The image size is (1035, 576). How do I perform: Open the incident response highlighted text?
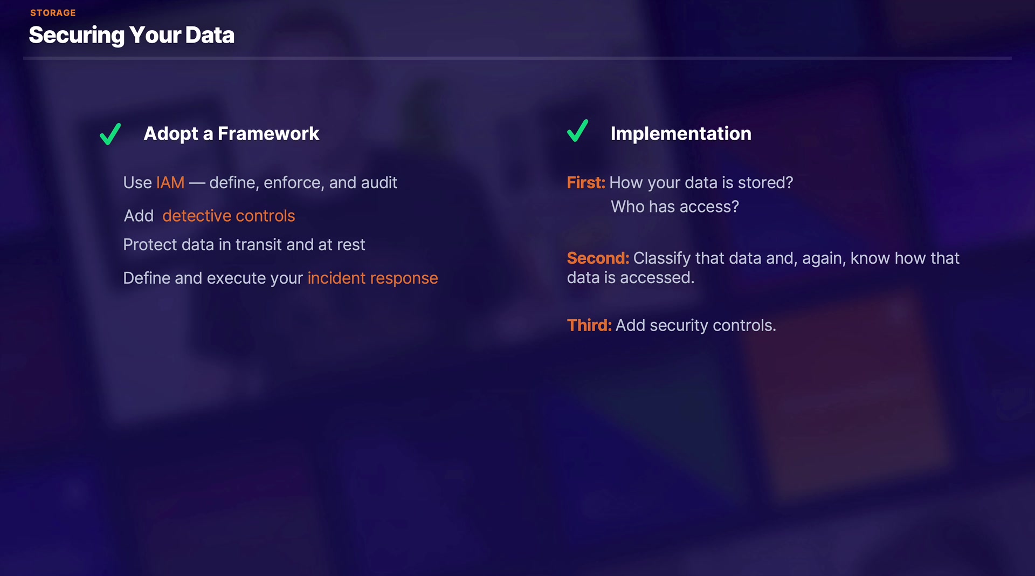tap(372, 278)
